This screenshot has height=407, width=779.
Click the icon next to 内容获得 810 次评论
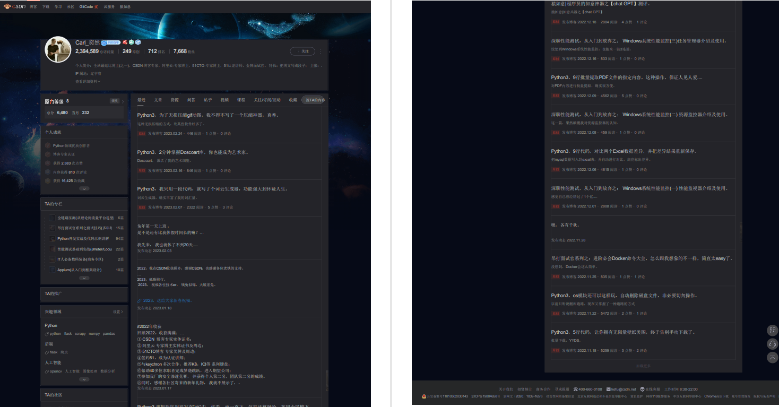(48, 172)
